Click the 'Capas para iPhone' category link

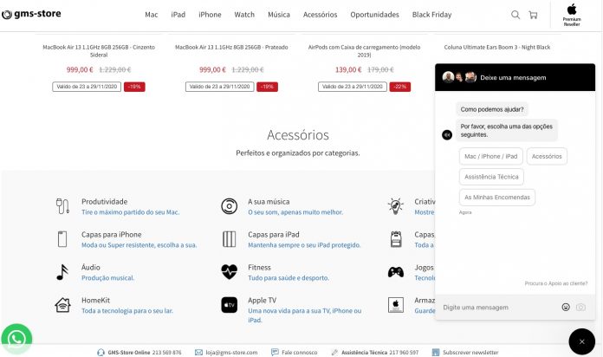(x=111, y=234)
